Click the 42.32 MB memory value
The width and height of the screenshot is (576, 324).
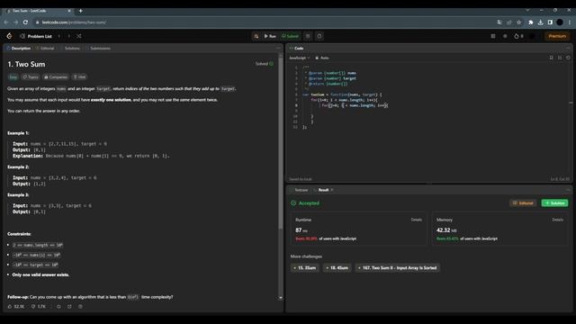click(x=446, y=230)
